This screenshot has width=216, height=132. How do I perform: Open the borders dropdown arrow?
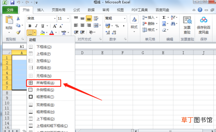pyautogui.click(x=35, y=33)
